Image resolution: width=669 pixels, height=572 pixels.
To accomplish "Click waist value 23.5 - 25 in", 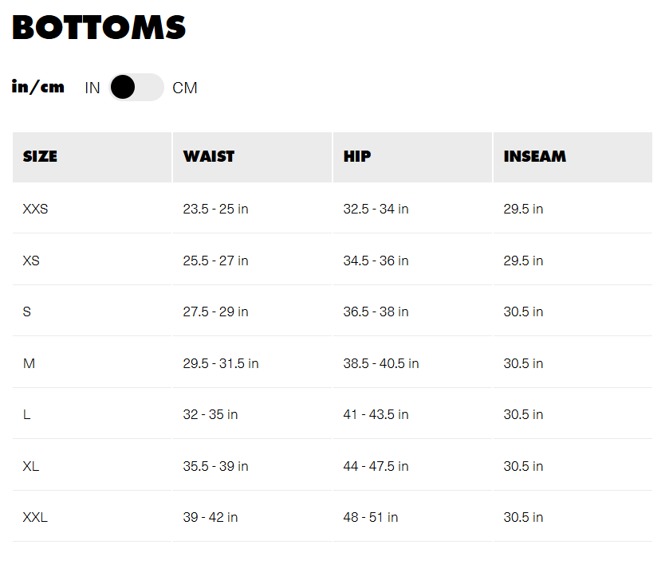I will click(215, 210).
